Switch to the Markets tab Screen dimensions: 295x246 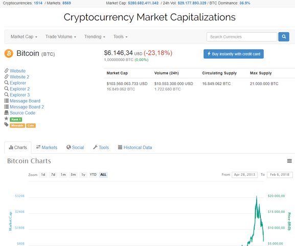click(x=47, y=147)
